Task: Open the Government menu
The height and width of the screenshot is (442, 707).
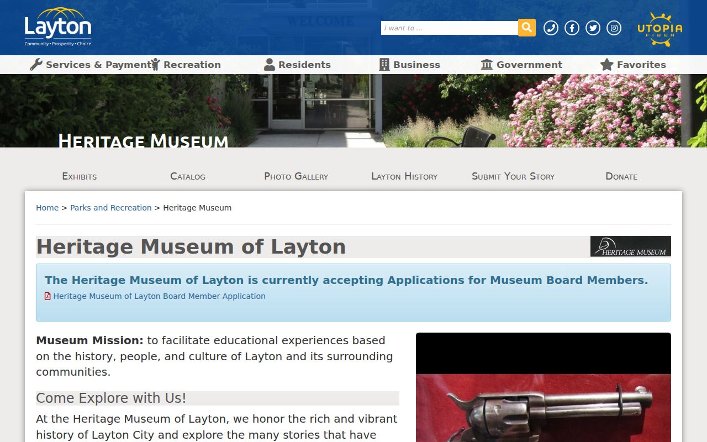Action: tap(521, 65)
